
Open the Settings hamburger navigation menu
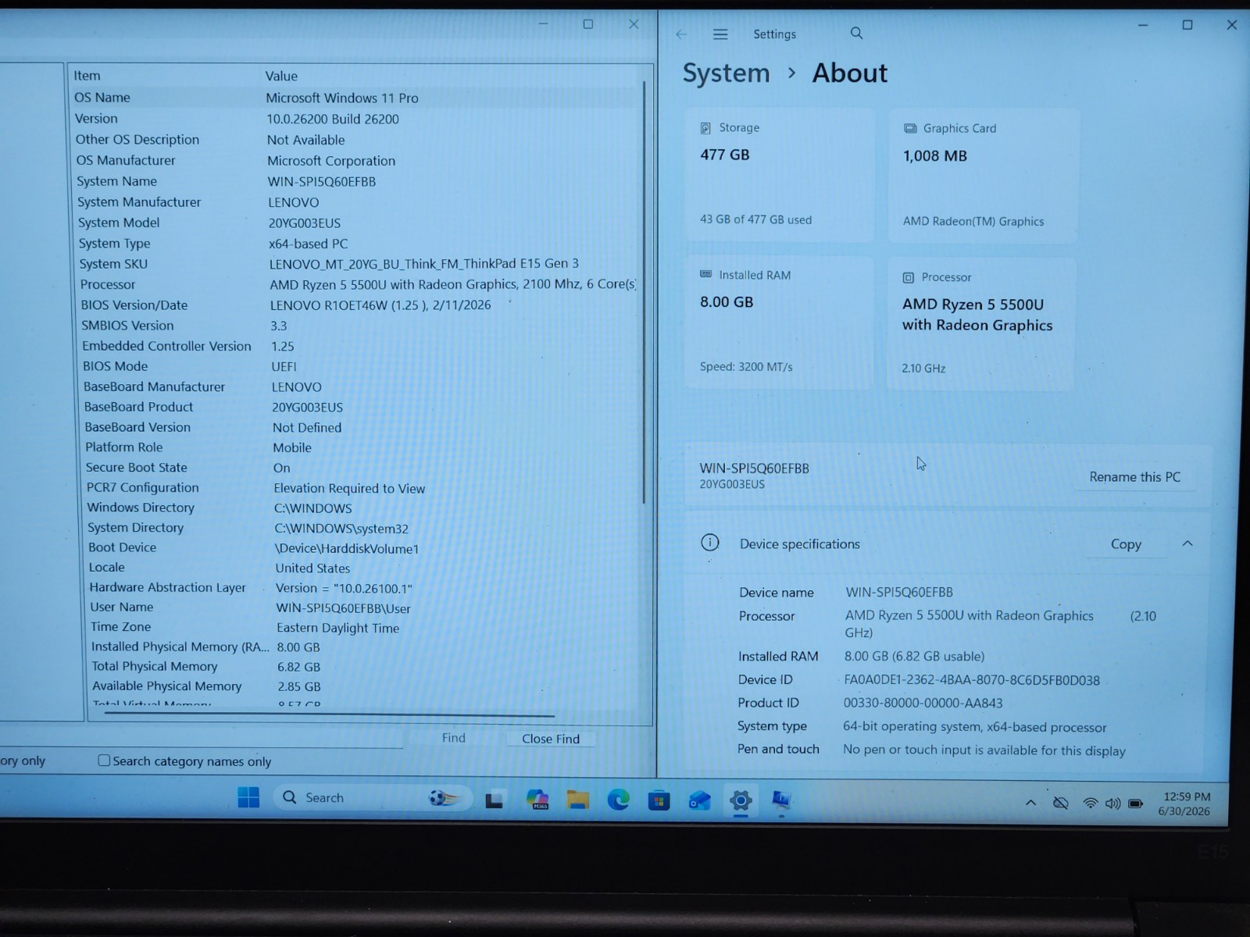[x=720, y=34]
